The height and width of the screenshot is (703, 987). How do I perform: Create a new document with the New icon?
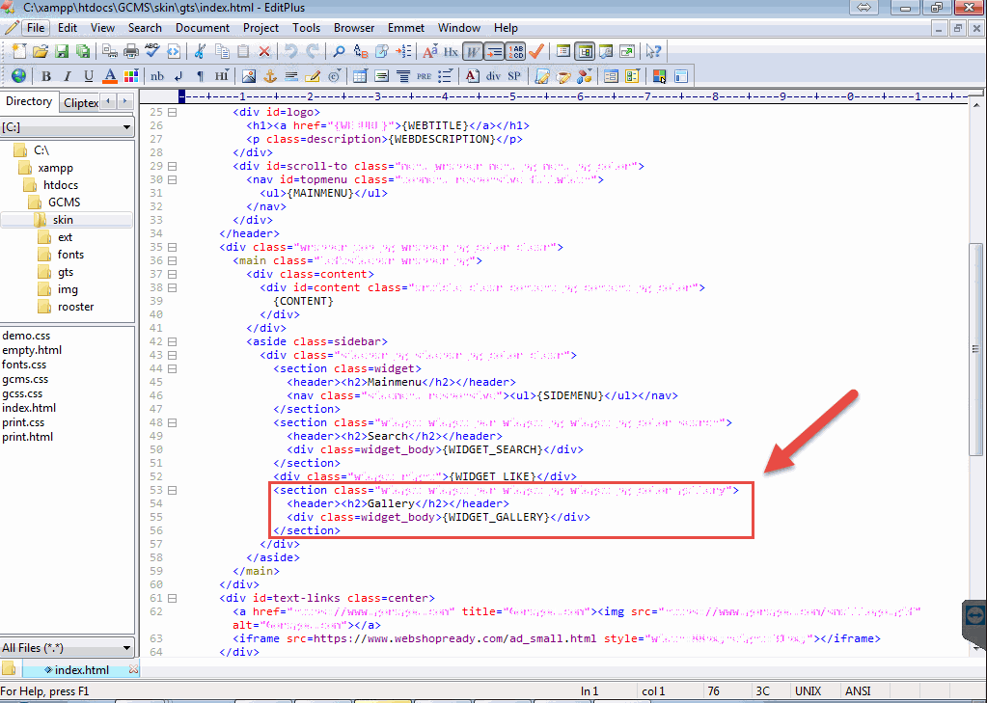[19, 51]
